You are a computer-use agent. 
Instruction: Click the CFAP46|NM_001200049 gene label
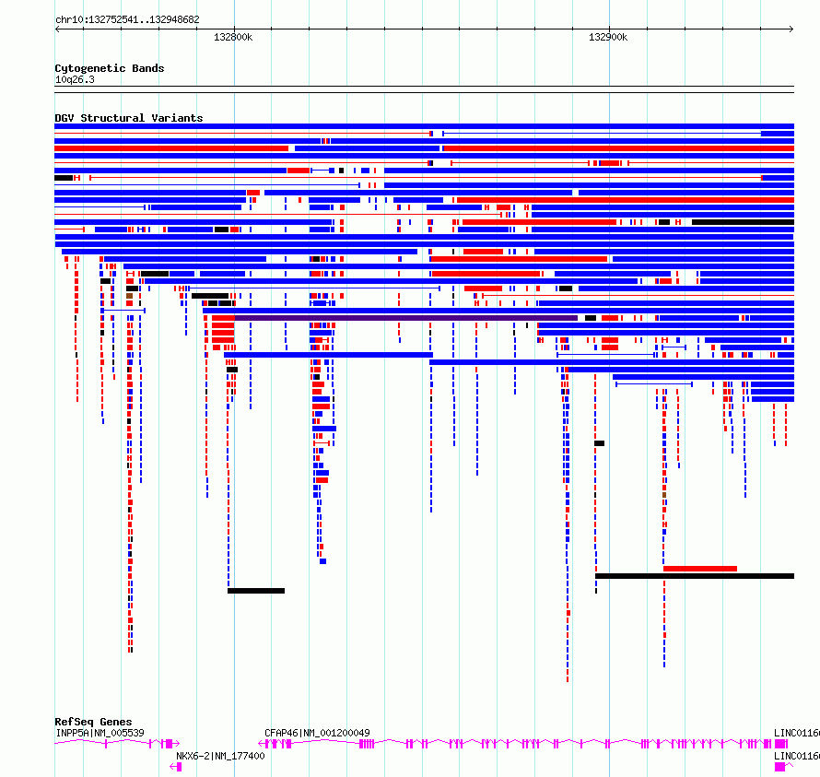click(x=317, y=733)
